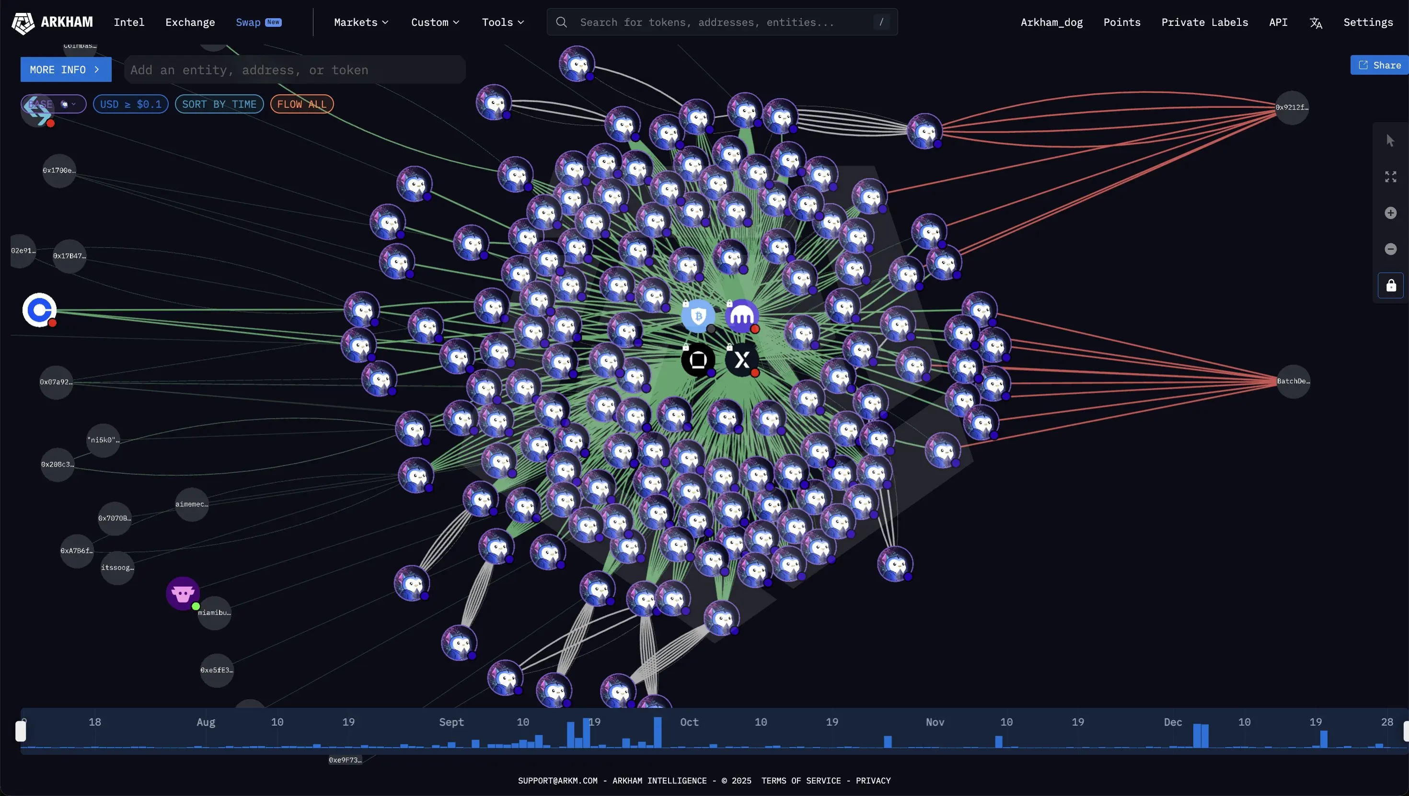This screenshot has height=796, width=1409.
Task: Zoom out with the minus icon
Action: pyautogui.click(x=1390, y=250)
